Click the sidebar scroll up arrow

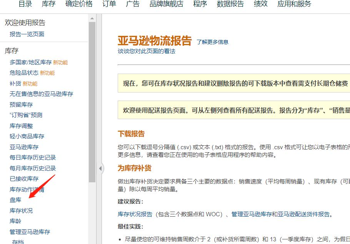[92, 19]
